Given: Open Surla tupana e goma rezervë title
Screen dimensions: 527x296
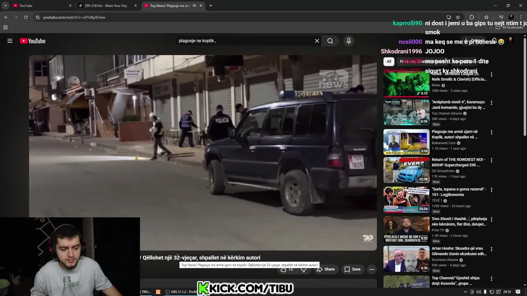Looking at the screenshot, I should click(x=459, y=192).
